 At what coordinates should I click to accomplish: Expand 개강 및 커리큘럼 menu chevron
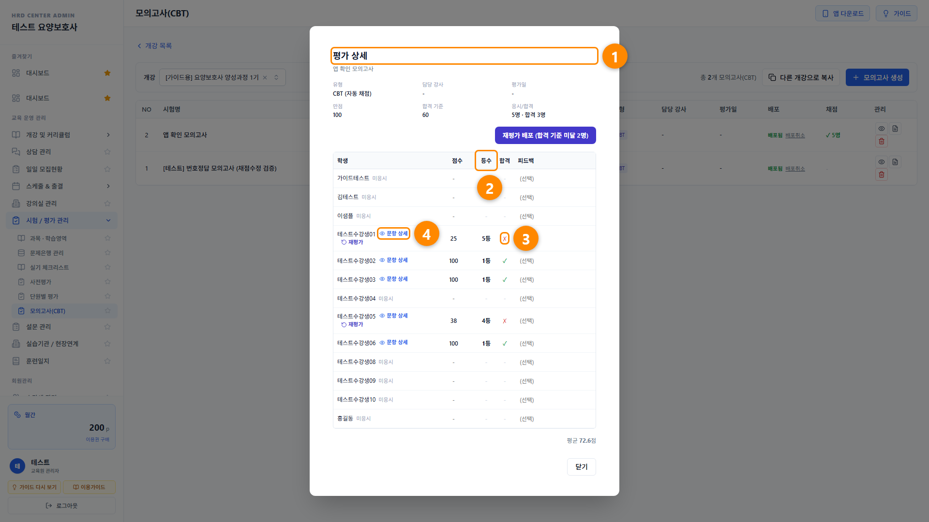[108, 135]
